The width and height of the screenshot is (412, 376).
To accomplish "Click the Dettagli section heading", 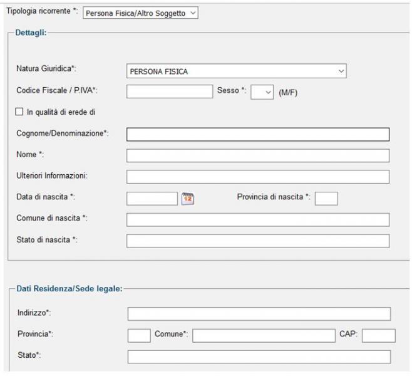I will pos(31,33).
